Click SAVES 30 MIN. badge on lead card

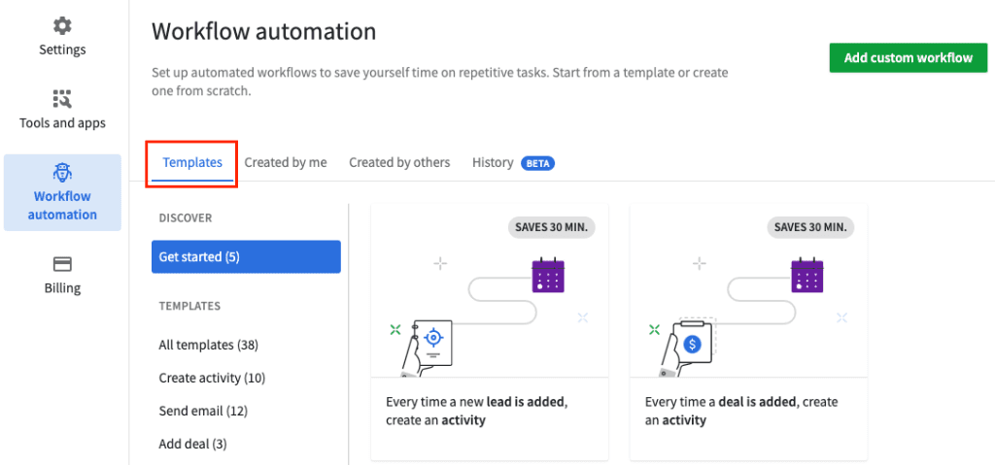552,227
